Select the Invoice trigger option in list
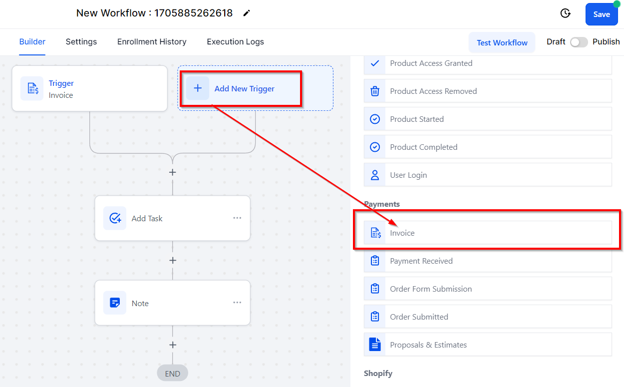Image resolution: width=624 pixels, height=387 pixels. pyautogui.click(x=488, y=233)
